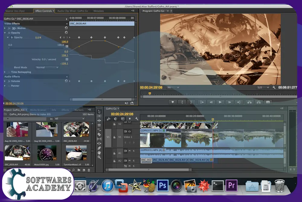Select the Zoom magnifier tool
The height and width of the screenshot is (202, 302).
click(x=99, y=157)
